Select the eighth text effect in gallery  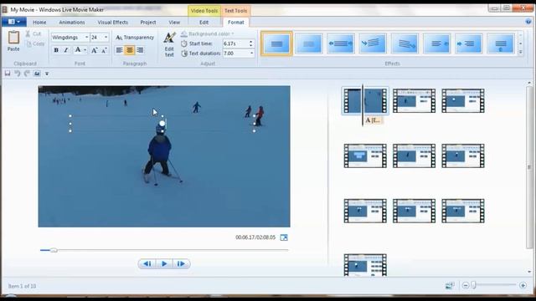(501, 43)
